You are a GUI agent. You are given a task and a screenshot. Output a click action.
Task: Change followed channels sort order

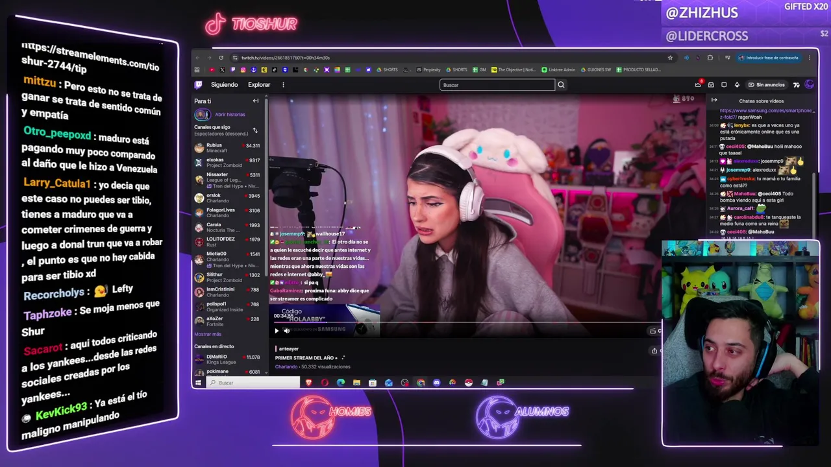(x=255, y=130)
